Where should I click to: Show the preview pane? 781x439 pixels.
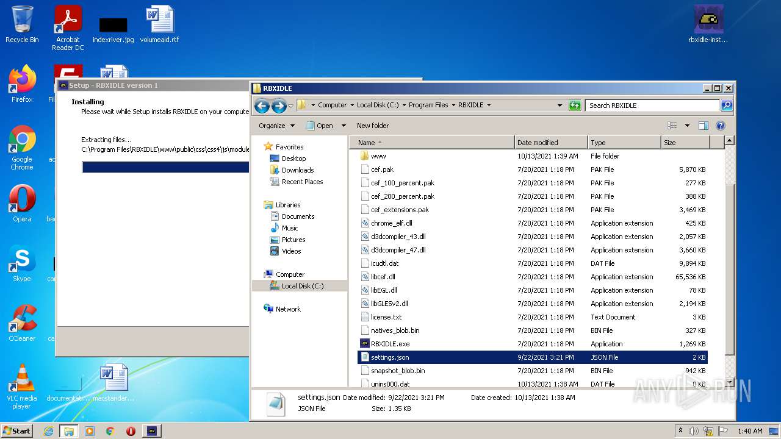(x=703, y=126)
